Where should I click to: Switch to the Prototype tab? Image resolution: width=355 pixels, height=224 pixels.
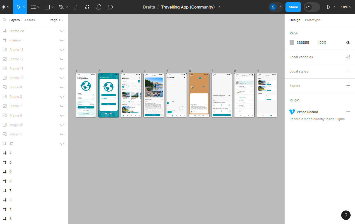(x=312, y=20)
